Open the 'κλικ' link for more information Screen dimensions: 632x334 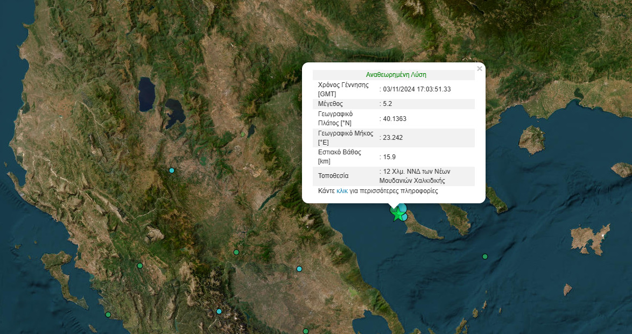[x=342, y=191]
